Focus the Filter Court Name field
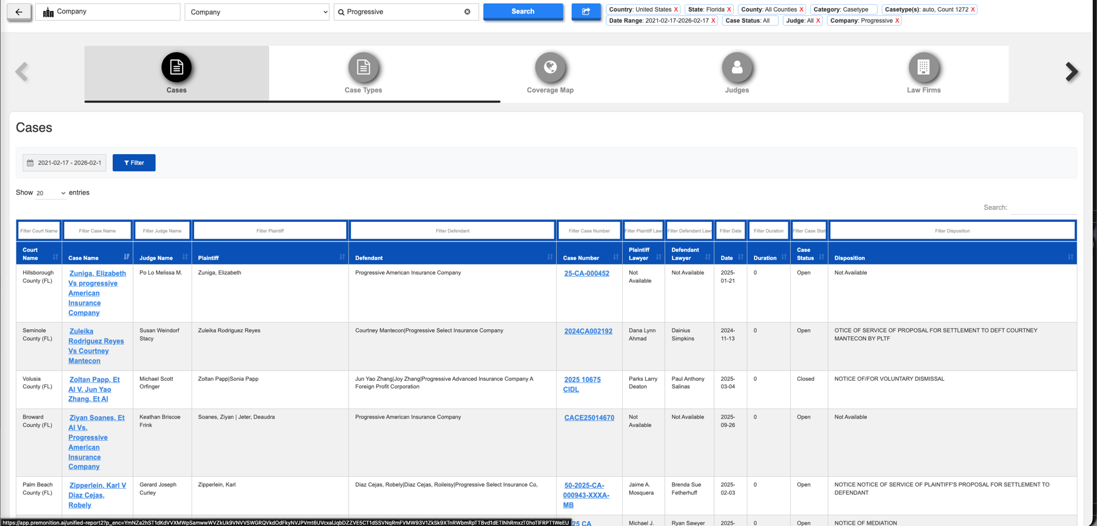 pyautogui.click(x=39, y=231)
